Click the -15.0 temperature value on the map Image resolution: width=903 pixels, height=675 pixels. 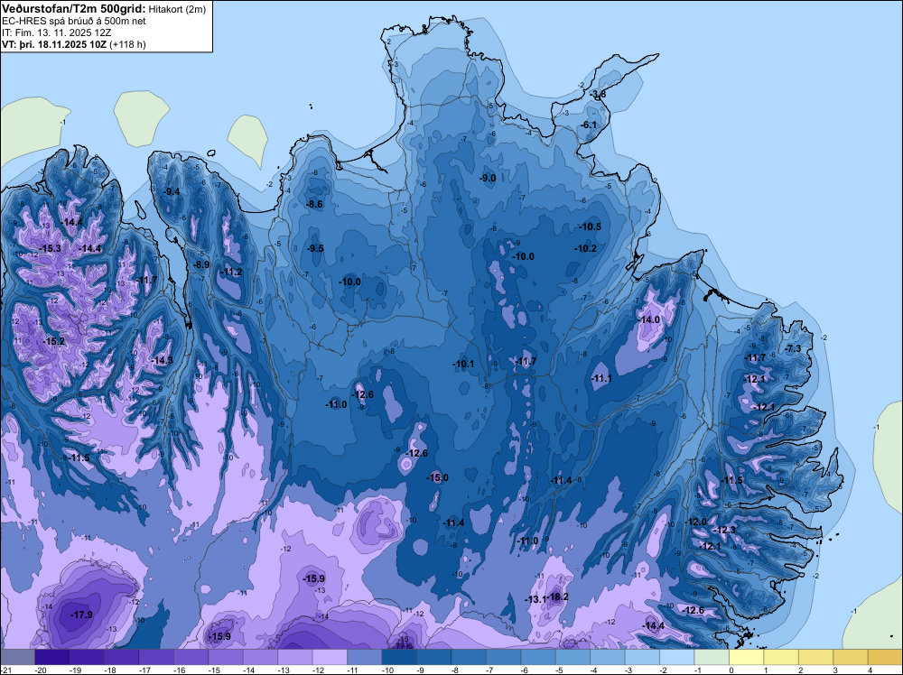click(436, 477)
